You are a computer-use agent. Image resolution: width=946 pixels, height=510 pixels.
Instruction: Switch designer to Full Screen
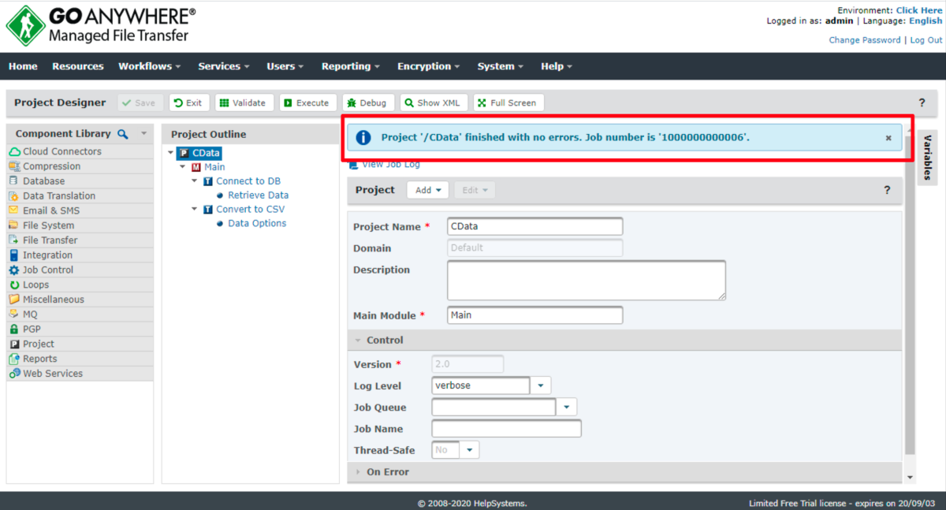(508, 102)
